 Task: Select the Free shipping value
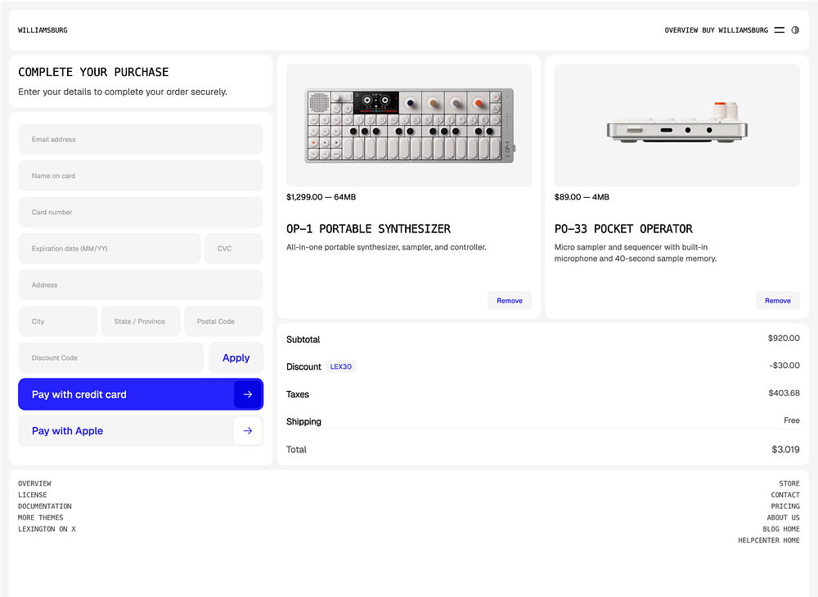pos(791,420)
